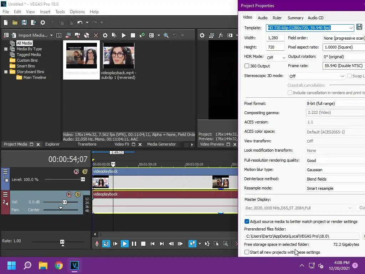Switch to the Ruler tab in Project Properties
Viewport: 365px width, 274px height.
click(x=277, y=18)
